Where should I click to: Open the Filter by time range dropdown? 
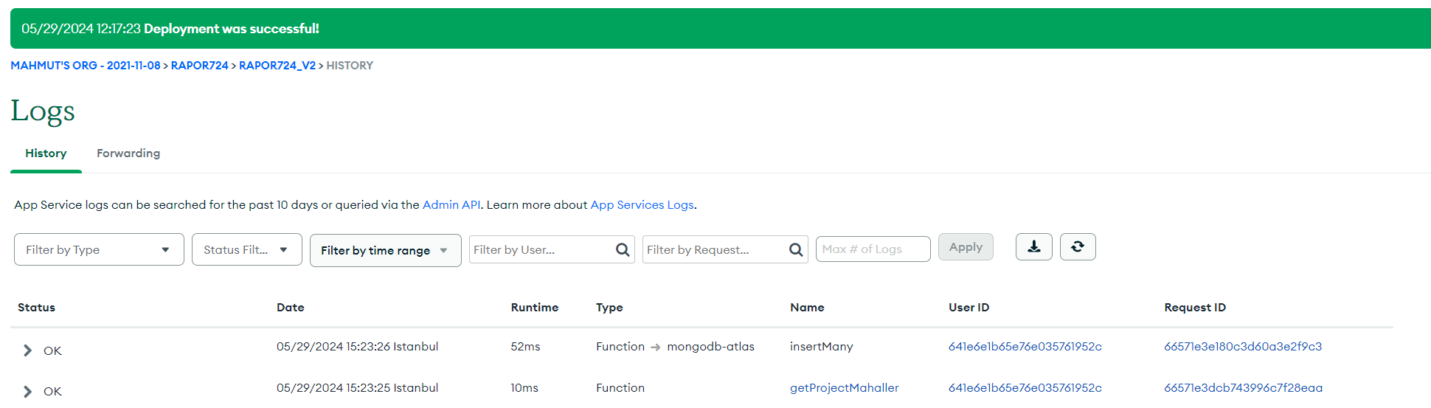[385, 251]
